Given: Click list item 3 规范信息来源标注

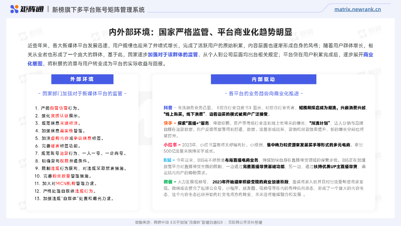Looking at the screenshot, I should (58, 123).
